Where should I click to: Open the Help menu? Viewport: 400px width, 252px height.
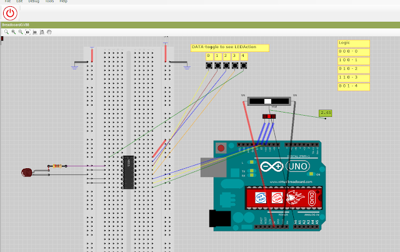[x=64, y=1]
